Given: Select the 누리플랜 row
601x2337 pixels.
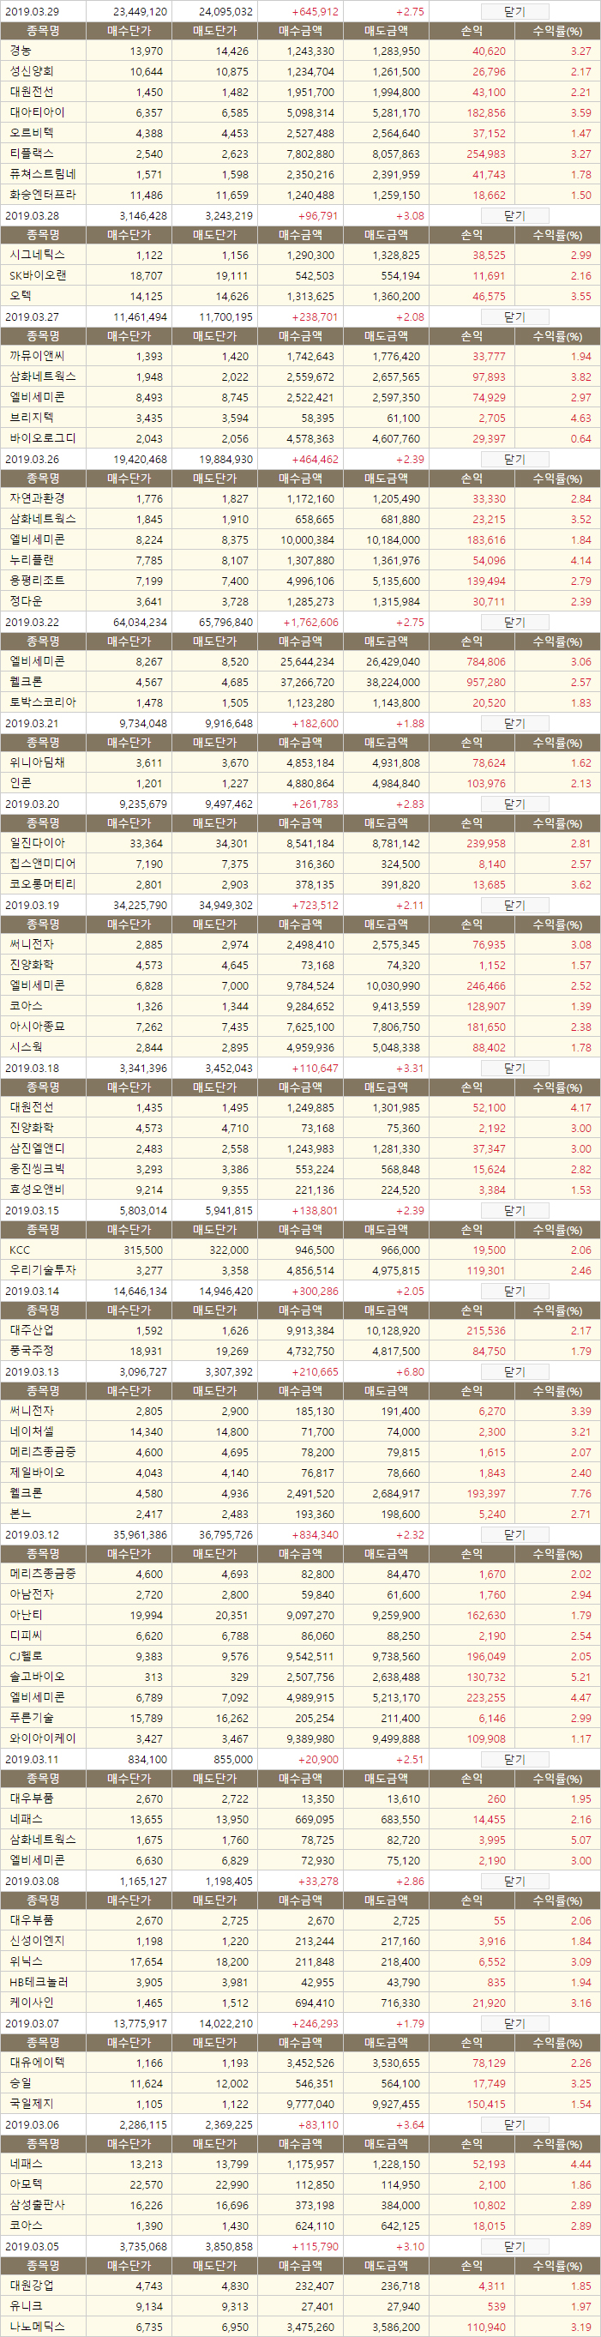Looking at the screenshot, I should coord(300,560).
